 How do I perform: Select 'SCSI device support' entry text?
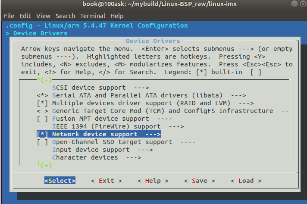pos(89,88)
